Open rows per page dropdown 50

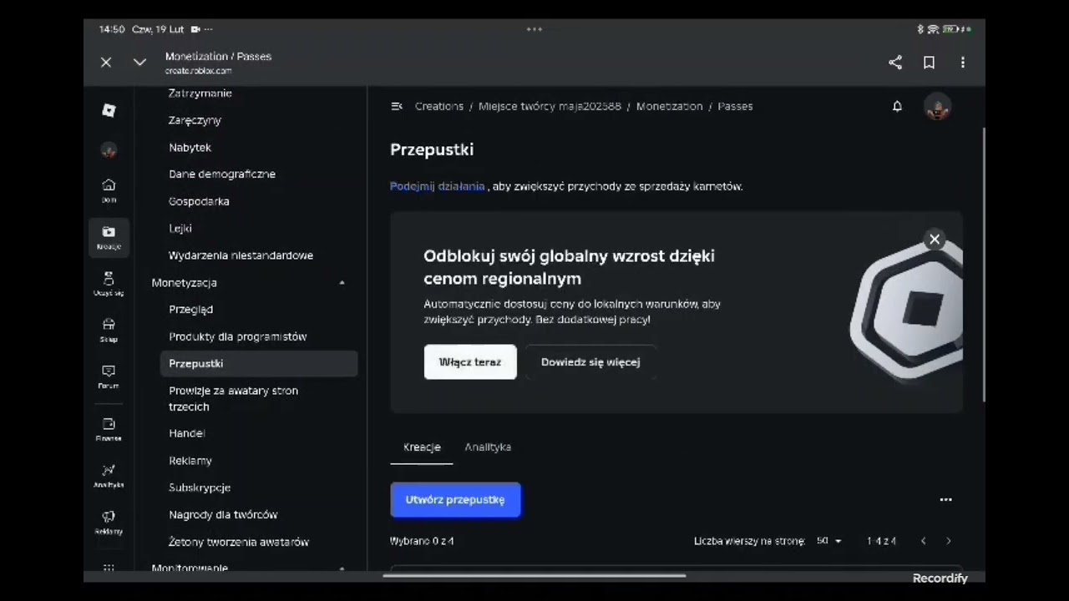[828, 541]
